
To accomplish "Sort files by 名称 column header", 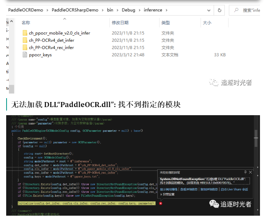I will click(26, 23).
